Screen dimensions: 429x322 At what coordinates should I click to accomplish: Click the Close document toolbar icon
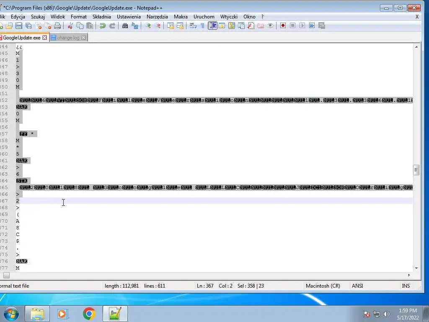(x=38, y=26)
